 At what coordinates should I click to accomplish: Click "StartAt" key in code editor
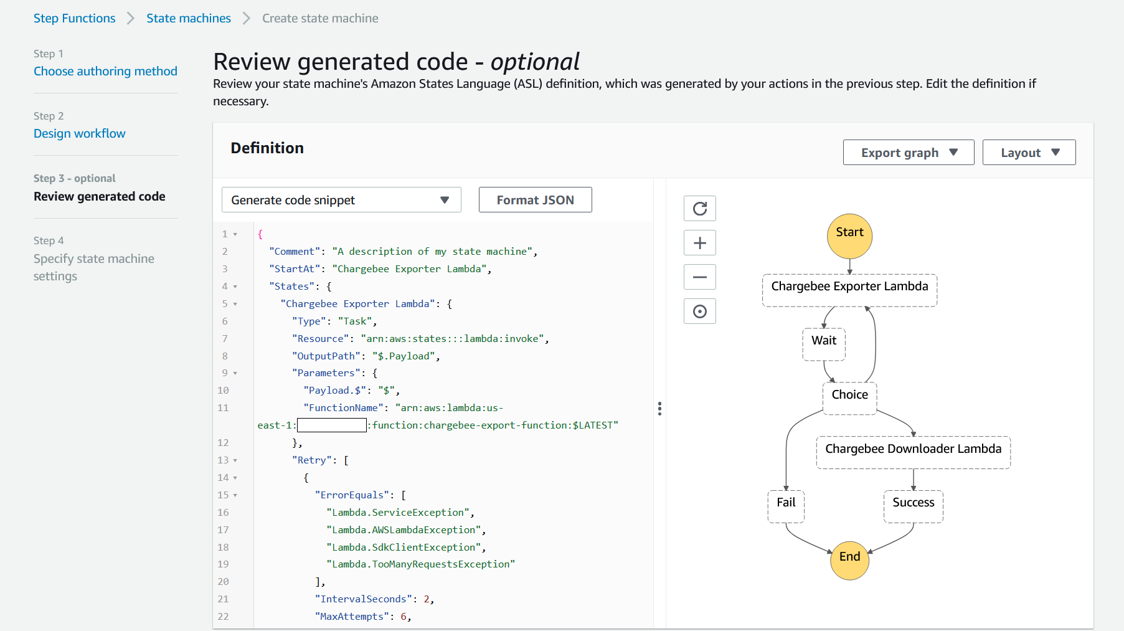(x=295, y=269)
